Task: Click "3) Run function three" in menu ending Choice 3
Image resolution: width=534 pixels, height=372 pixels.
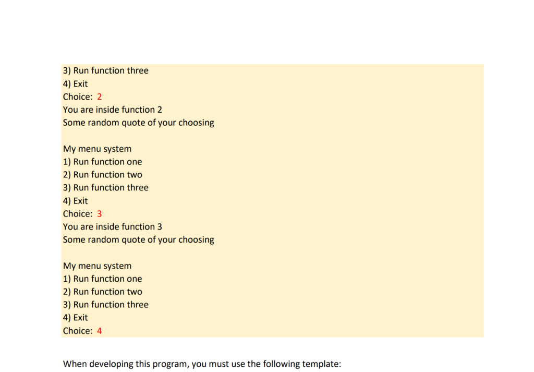Action: pyautogui.click(x=105, y=188)
